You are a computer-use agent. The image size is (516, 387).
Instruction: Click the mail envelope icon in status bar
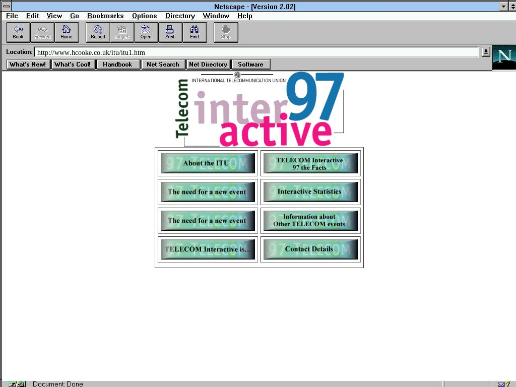click(501, 384)
